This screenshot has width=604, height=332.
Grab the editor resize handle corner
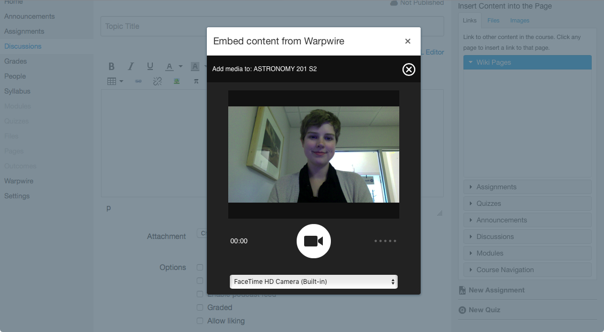click(x=439, y=213)
